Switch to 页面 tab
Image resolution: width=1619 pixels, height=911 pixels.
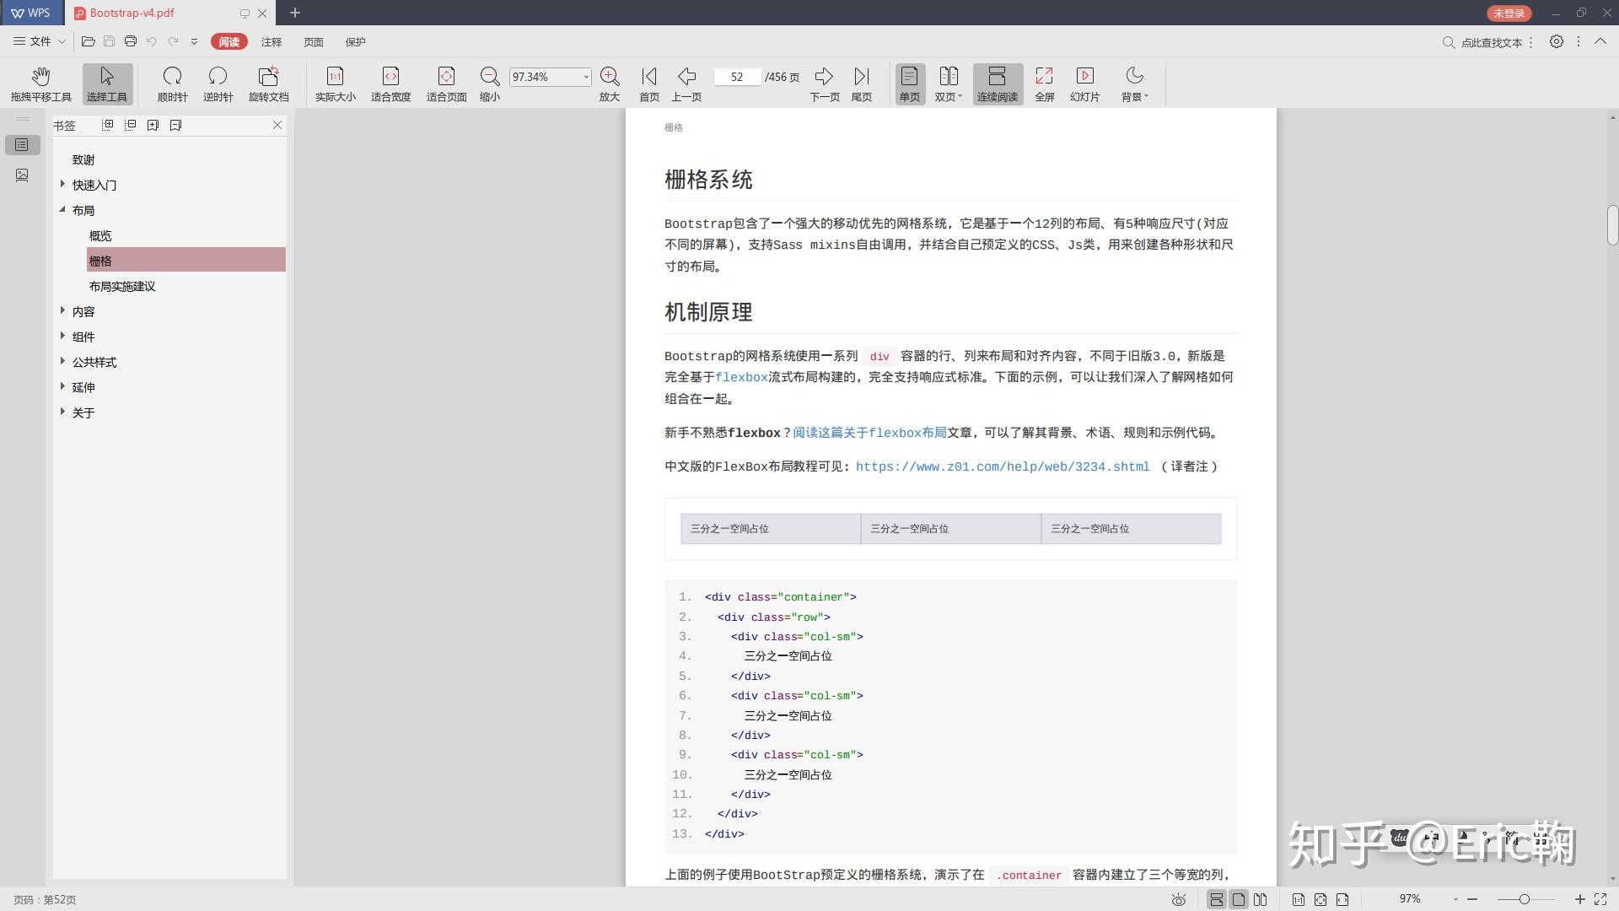tap(314, 41)
